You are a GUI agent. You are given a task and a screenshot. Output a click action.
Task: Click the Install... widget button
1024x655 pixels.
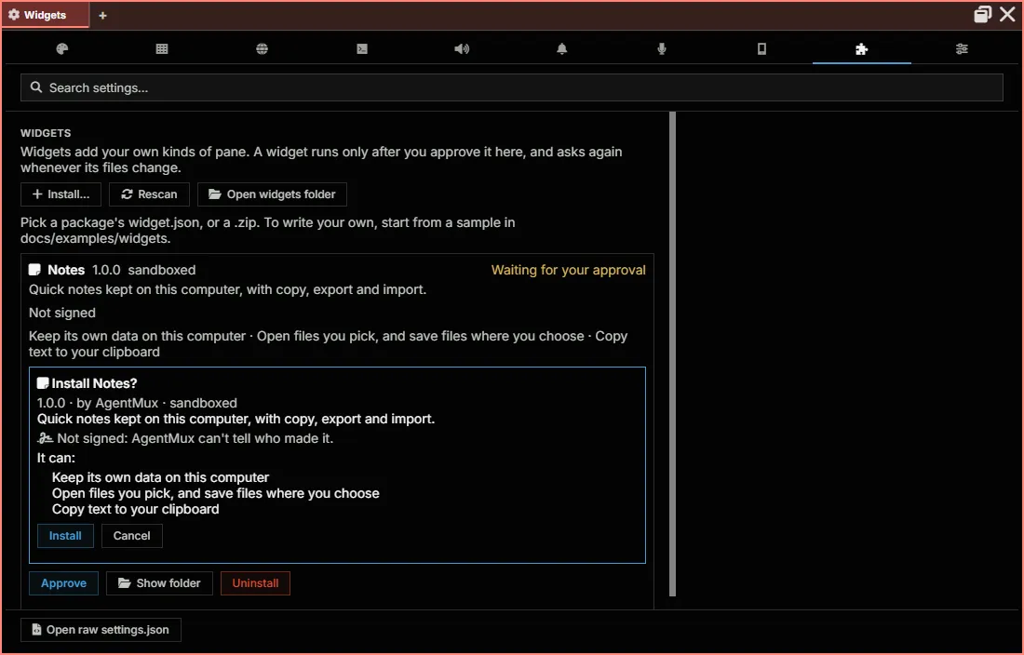pos(61,194)
